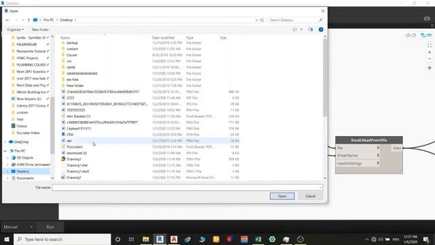Open File name combo dropdown
Screen dimensions: 435x245
pos(320,188)
